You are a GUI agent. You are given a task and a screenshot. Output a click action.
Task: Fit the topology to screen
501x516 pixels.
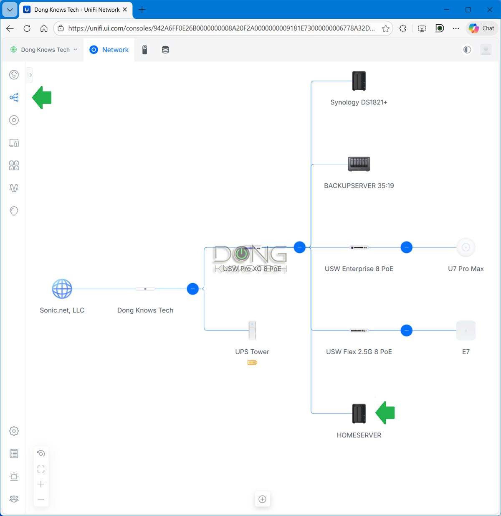(x=41, y=468)
